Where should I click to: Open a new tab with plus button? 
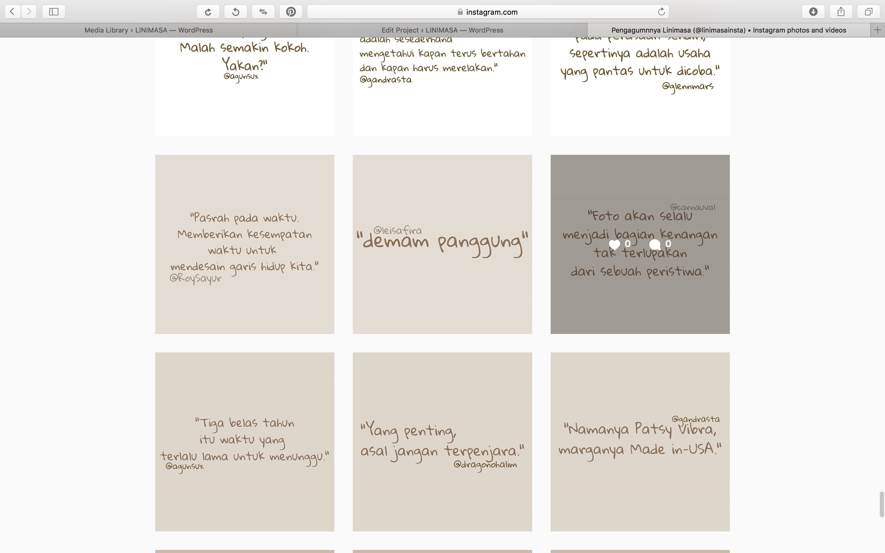[x=877, y=30]
